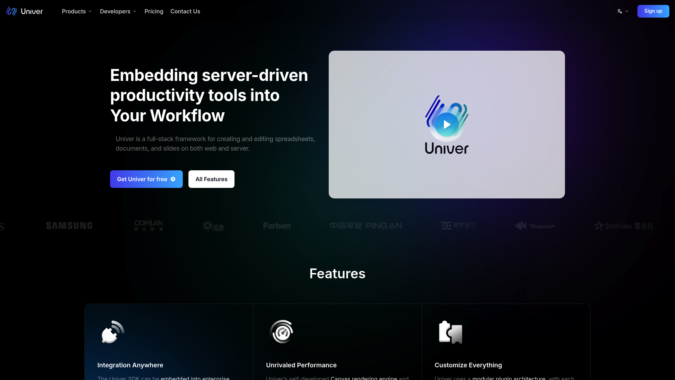675x380 pixels.
Task: Click the Univer logo in header
Action: (24, 11)
